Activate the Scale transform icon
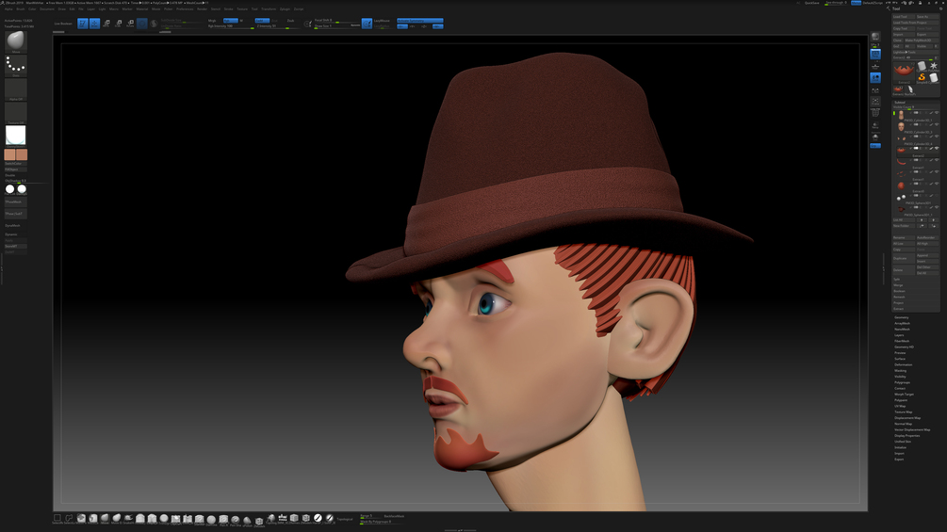The image size is (947, 532). (119, 23)
